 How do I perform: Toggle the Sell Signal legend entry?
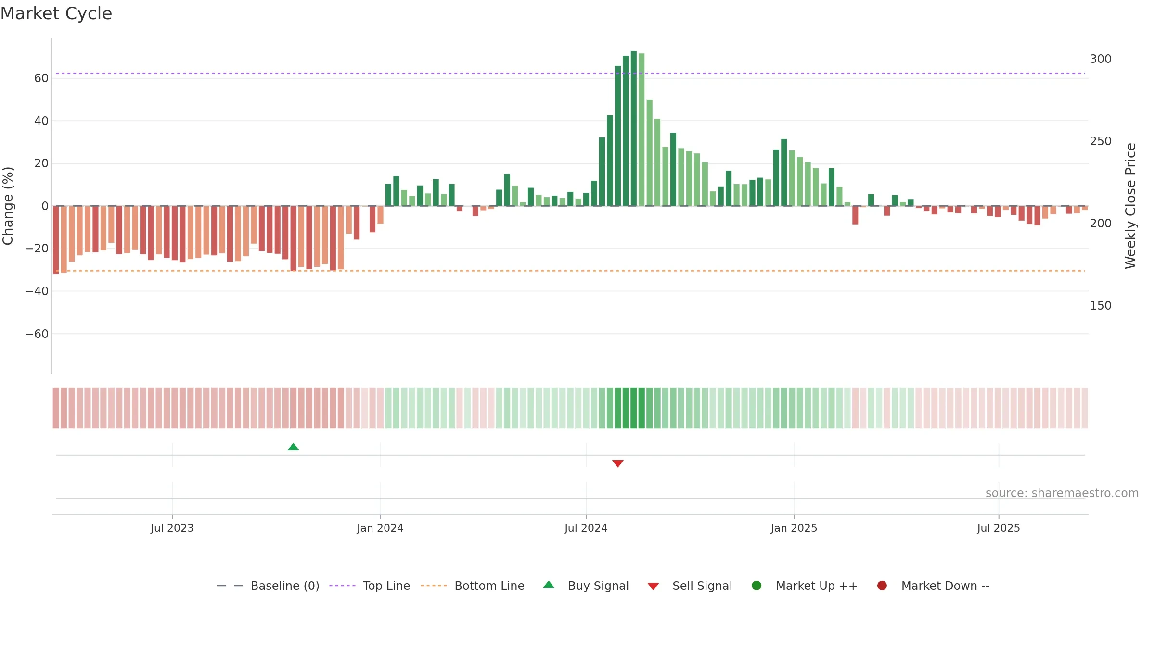[690, 586]
